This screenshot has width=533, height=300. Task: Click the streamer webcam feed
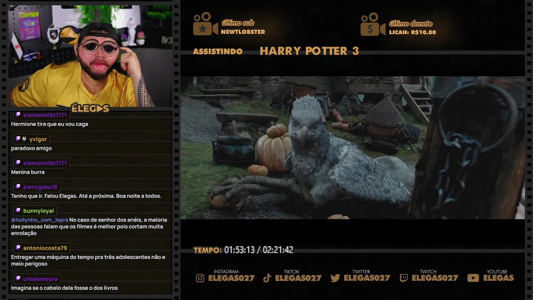(x=90, y=56)
